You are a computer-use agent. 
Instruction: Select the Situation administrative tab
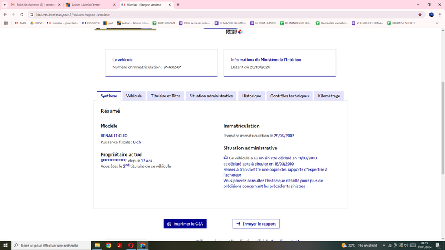tap(211, 96)
